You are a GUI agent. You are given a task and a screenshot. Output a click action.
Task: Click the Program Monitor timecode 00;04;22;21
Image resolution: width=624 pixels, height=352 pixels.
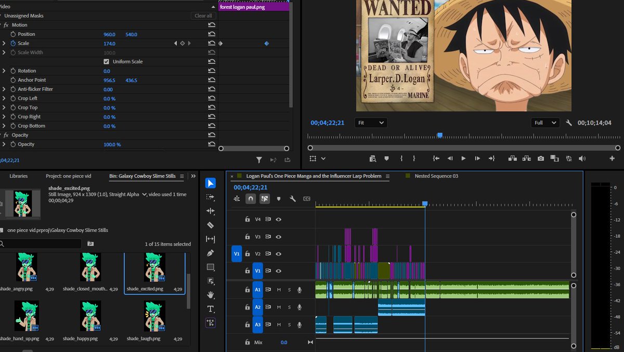tap(328, 123)
